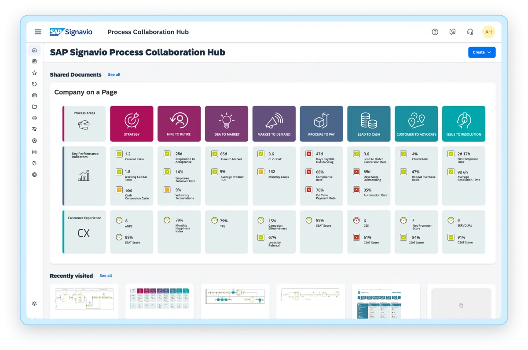
Task: Click the Net Promoter Score gauge
Action: (x=403, y=220)
